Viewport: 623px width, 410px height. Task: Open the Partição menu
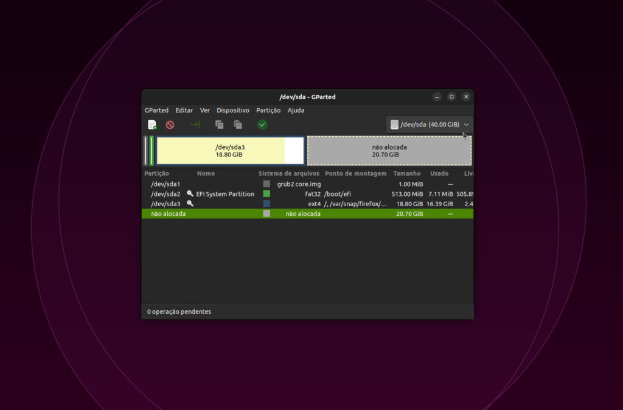click(x=268, y=111)
